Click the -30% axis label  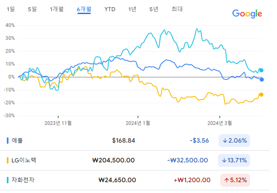pyautogui.click(x=9, y=116)
